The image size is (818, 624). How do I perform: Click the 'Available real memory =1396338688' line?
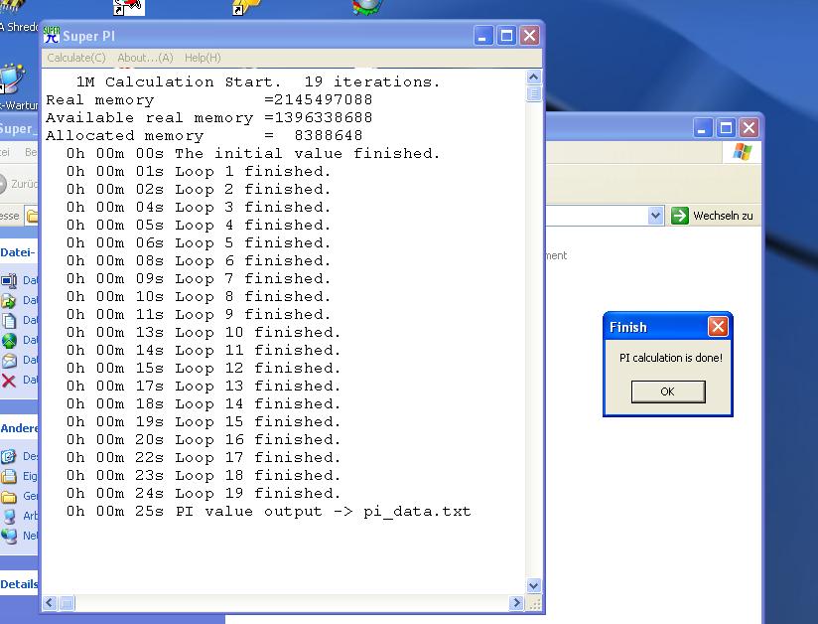[x=209, y=117]
